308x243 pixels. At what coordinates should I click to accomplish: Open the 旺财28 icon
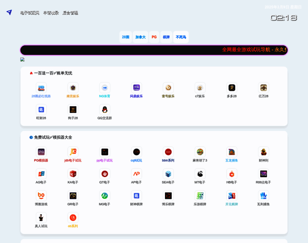click(41, 109)
